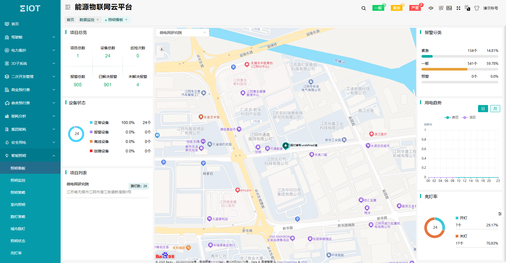Toggle 昨日 series in chart legend
The height and width of the screenshot is (263, 506).
pyautogui.click(x=451, y=117)
